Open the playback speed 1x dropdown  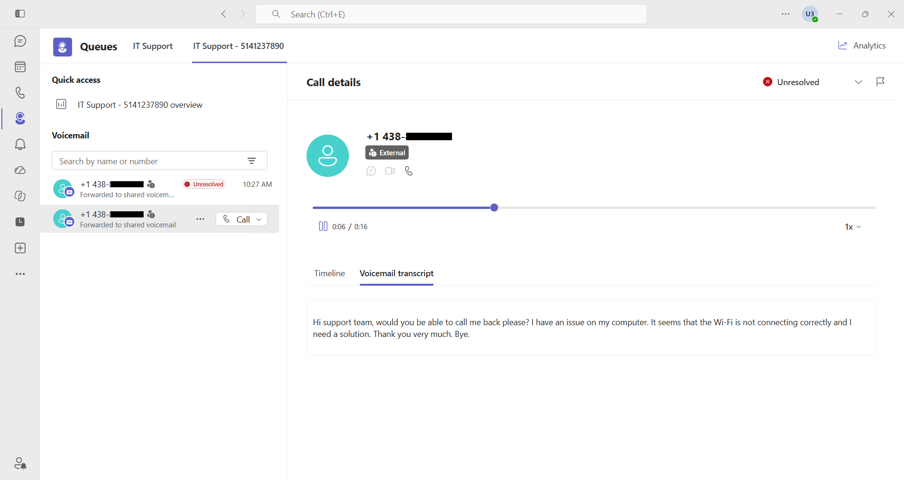pyautogui.click(x=853, y=227)
